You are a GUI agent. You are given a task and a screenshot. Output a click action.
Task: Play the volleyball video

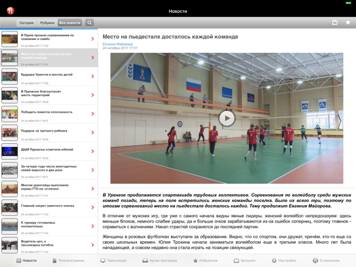coord(227,118)
